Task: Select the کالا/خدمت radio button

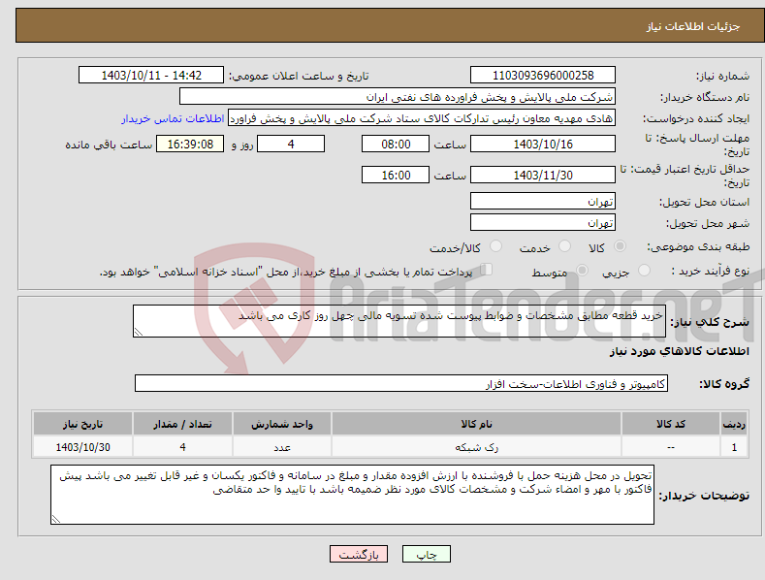Action: point(495,246)
